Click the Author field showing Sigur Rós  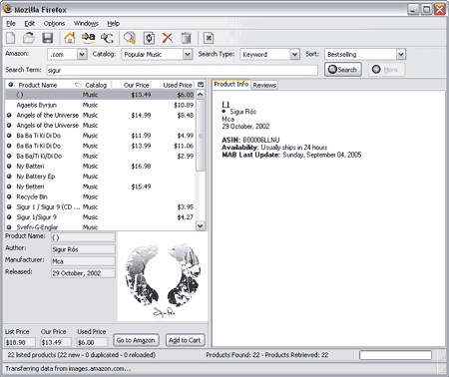tap(83, 249)
